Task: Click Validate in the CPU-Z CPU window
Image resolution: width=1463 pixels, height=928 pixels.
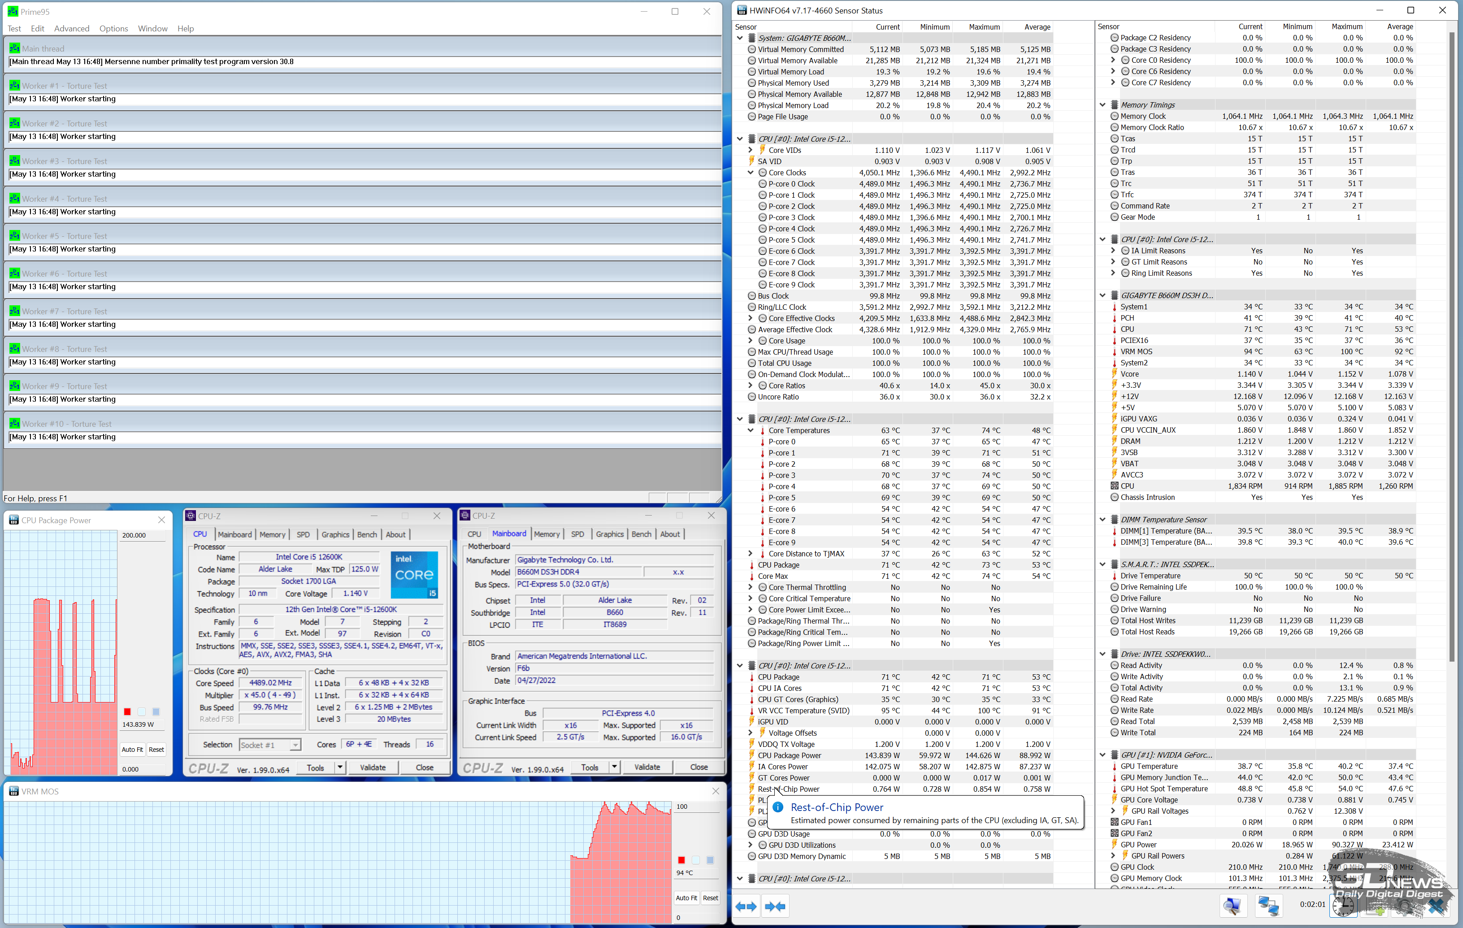Action: pos(373,768)
